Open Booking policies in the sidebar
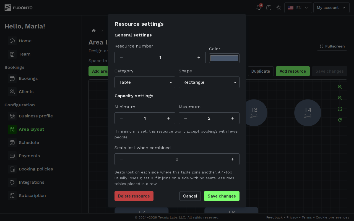The width and height of the screenshot is (354, 221). [36, 169]
